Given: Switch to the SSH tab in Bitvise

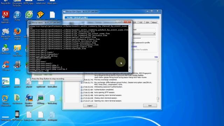Looking at the screenshot, I should pos(147,22).
